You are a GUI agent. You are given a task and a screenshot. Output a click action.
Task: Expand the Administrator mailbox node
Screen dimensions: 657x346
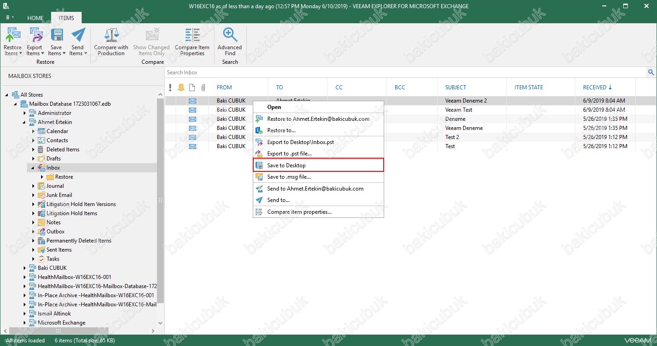[25, 113]
